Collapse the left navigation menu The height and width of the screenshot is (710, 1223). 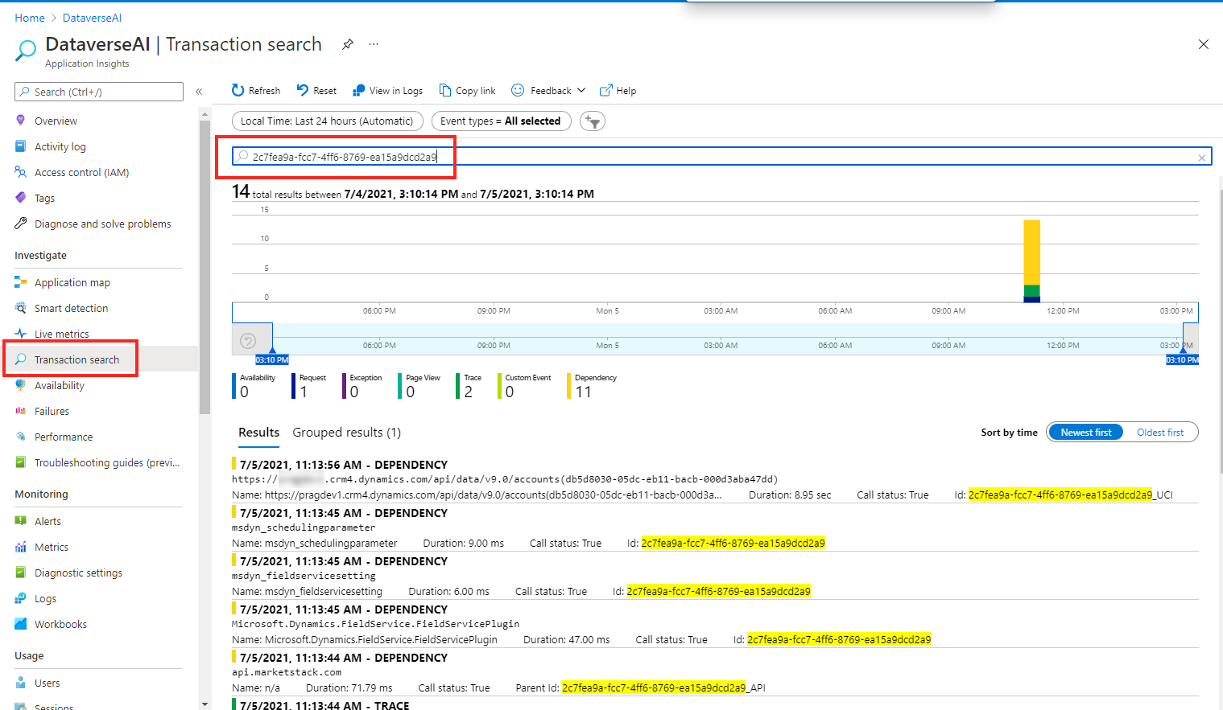pos(199,92)
